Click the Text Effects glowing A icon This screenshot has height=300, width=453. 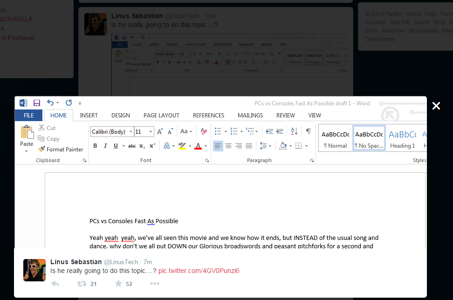coord(167,146)
